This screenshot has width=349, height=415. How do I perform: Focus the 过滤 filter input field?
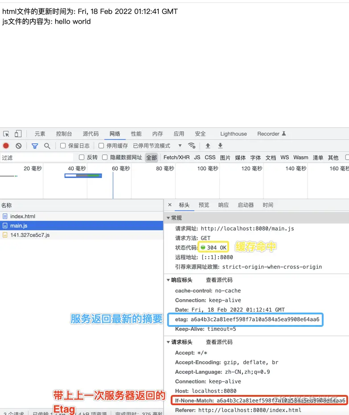coord(37,158)
